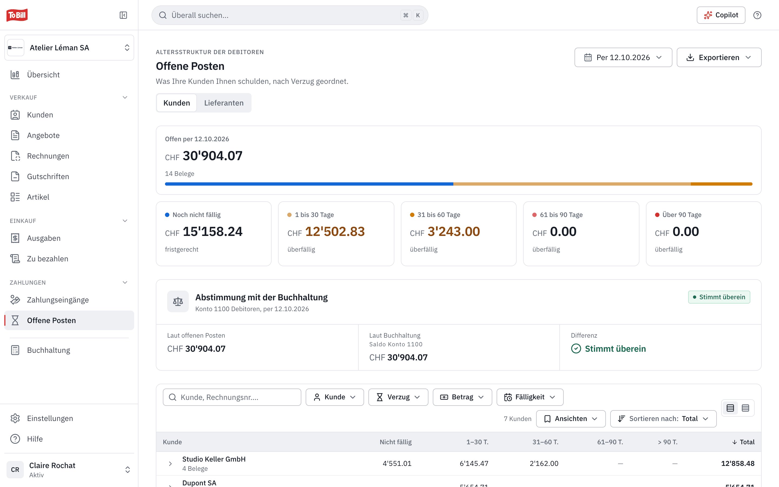Click the Stimmt überein status badge
This screenshot has height=487, width=779.
[x=719, y=297]
